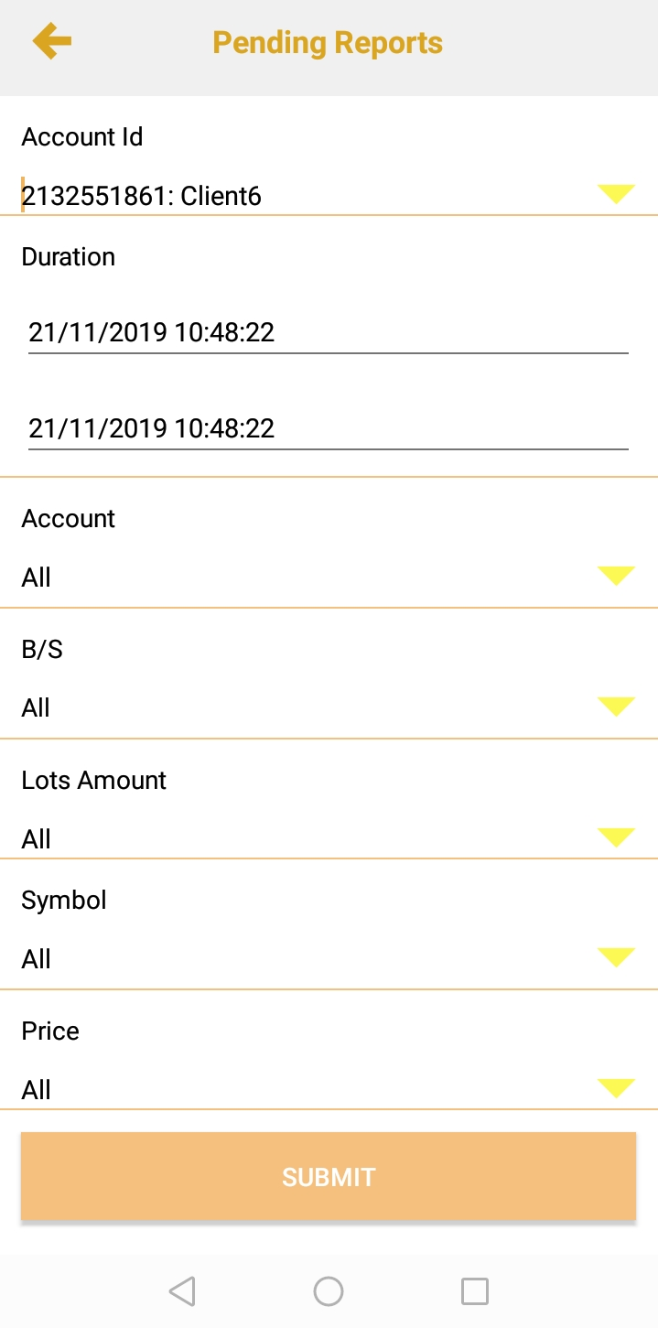Tap the second Duration date field

(328, 428)
